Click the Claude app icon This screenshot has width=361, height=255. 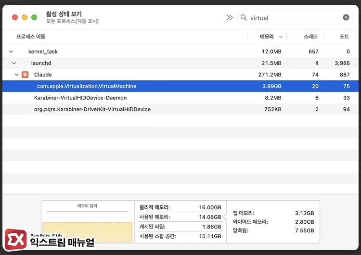[x=25, y=75]
